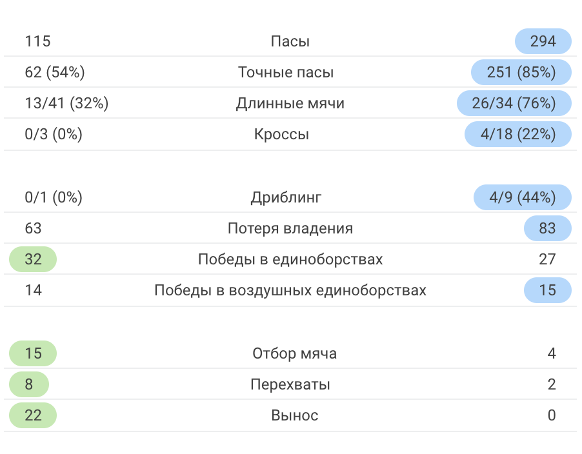Viewport: 582px width, 454px height.
Task: Click the 83 possession lost badge
Action: click(548, 228)
